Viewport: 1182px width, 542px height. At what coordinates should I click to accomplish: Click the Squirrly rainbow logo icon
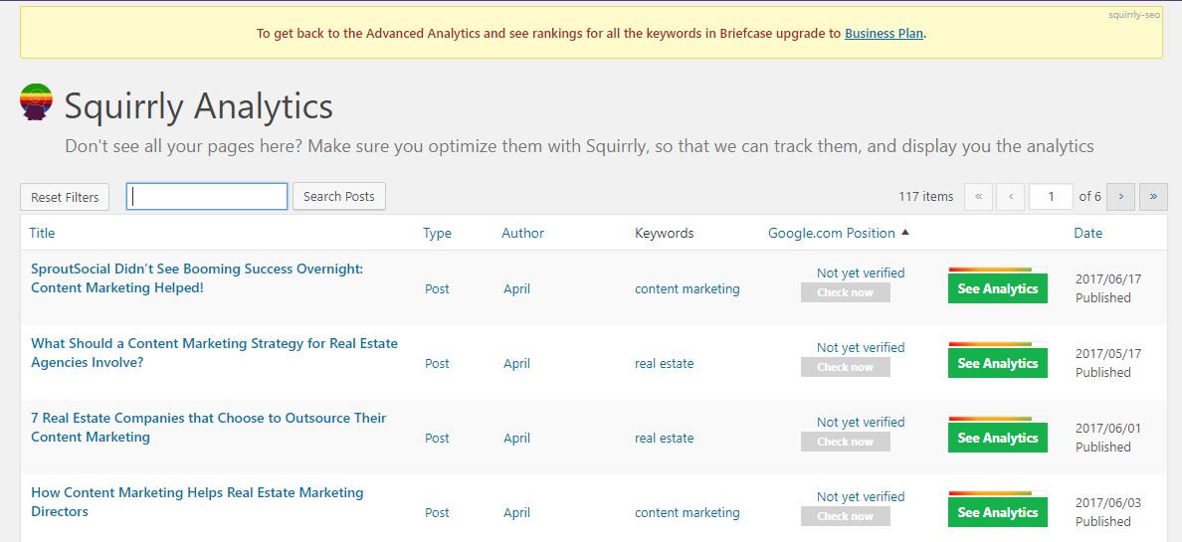coord(36,101)
